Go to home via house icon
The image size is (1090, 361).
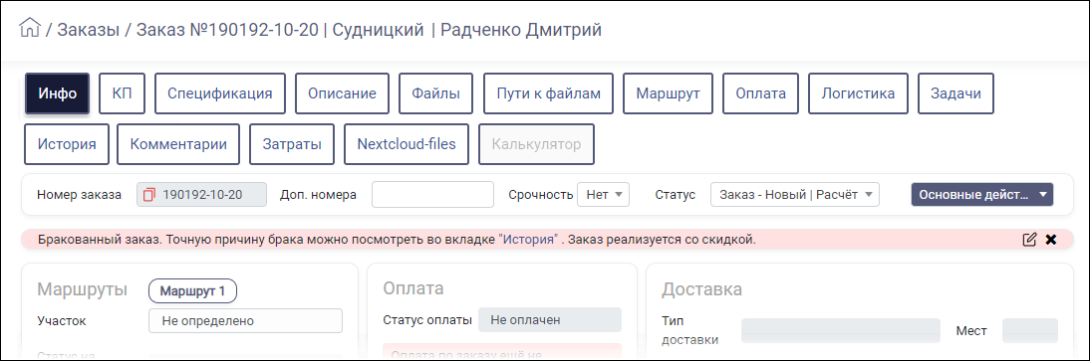[x=30, y=29]
